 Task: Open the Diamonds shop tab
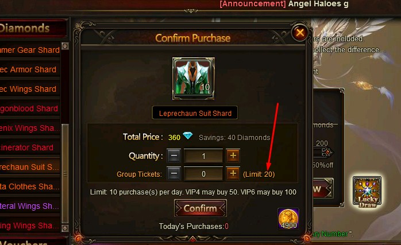26,28
